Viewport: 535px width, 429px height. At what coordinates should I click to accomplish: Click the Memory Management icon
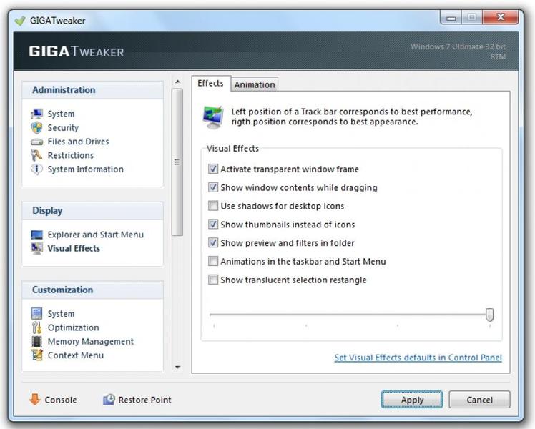pyautogui.click(x=37, y=342)
